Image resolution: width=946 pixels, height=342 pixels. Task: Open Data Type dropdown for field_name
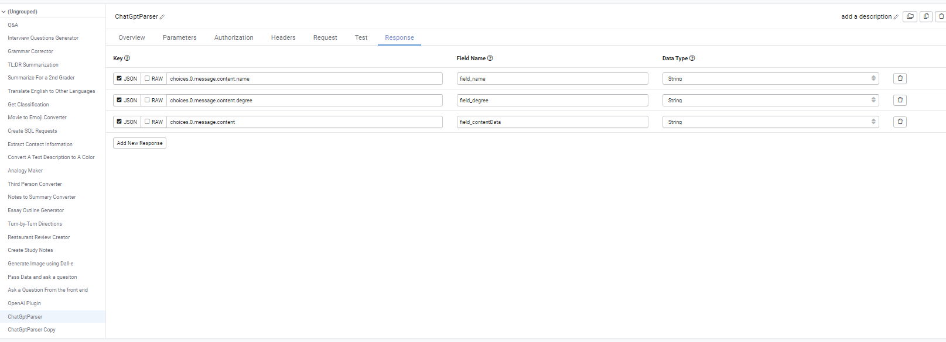(771, 78)
